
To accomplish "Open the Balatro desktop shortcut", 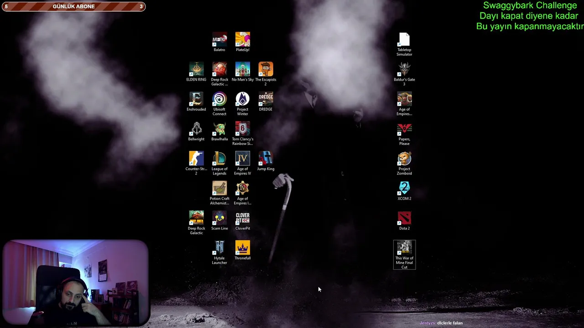I will coord(219,42).
